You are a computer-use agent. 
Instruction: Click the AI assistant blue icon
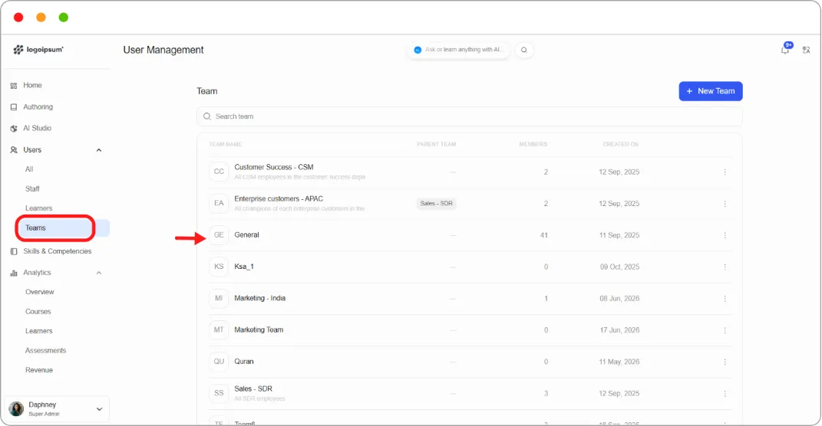418,50
